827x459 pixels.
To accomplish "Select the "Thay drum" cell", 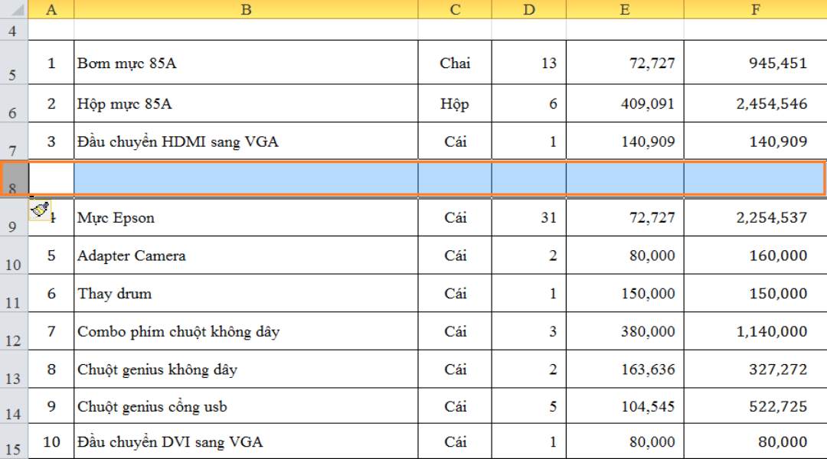I will coord(246,293).
